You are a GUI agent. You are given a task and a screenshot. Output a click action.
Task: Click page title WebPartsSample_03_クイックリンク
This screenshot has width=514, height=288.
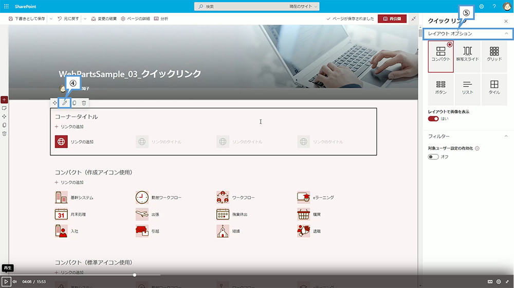coord(130,74)
